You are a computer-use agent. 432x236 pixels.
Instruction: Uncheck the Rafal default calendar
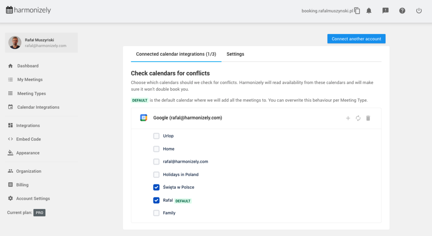point(156,200)
